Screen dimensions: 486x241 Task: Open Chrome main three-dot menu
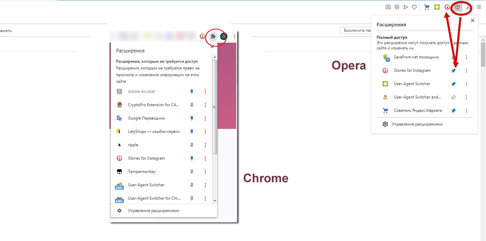235,36
